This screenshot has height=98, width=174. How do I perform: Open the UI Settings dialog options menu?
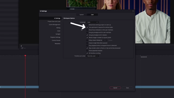(x=133, y=11)
